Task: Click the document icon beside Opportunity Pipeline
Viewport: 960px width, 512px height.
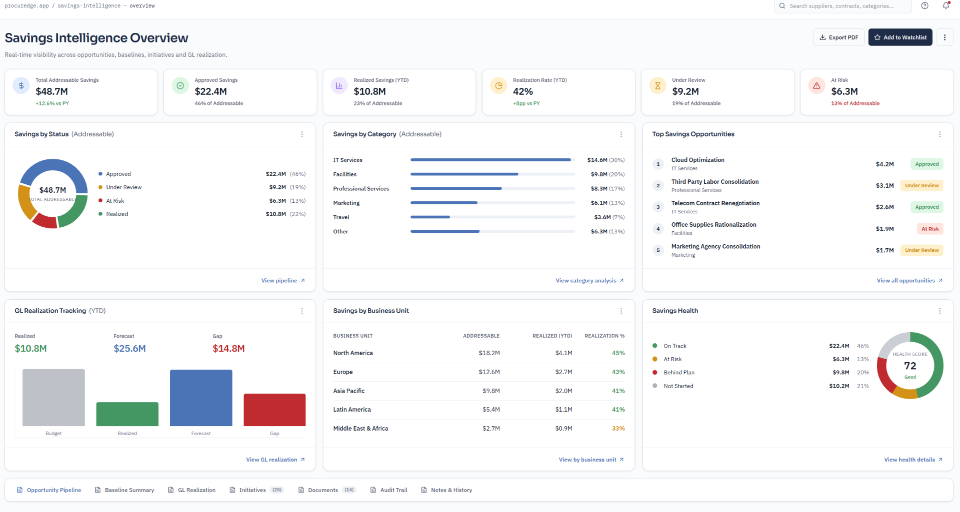Action: (20, 490)
